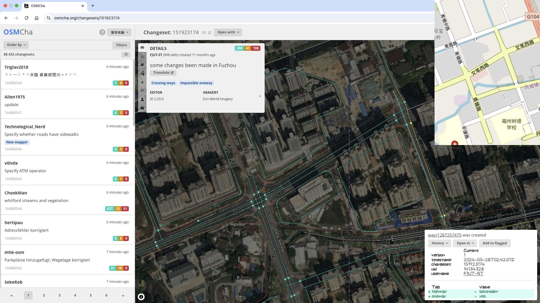Image resolution: width=540 pixels, height=303 pixels.
Task: Open the geometry changes panel icon
Action: (x=142, y=74)
